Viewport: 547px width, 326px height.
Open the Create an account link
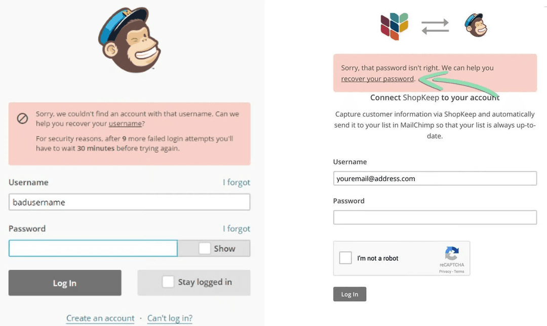click(x=100, y=318)
